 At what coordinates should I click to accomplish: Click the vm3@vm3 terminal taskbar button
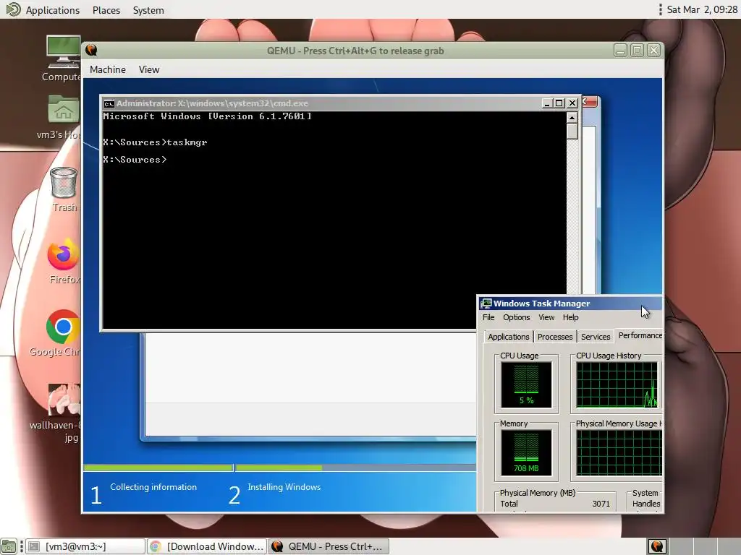(x=85, y=546)
